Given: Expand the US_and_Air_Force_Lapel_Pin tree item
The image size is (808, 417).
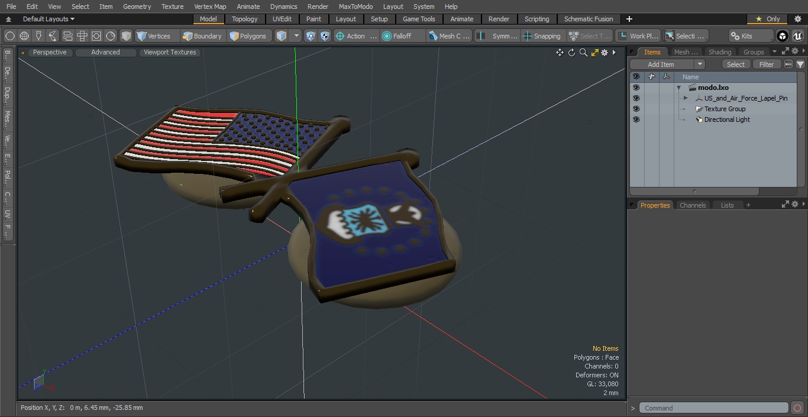Looking at the screenshot, I should [686, 98].
